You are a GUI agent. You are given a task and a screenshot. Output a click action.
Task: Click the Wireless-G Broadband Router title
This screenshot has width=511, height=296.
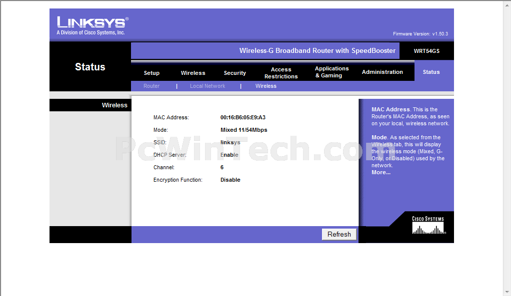[317, 50]
